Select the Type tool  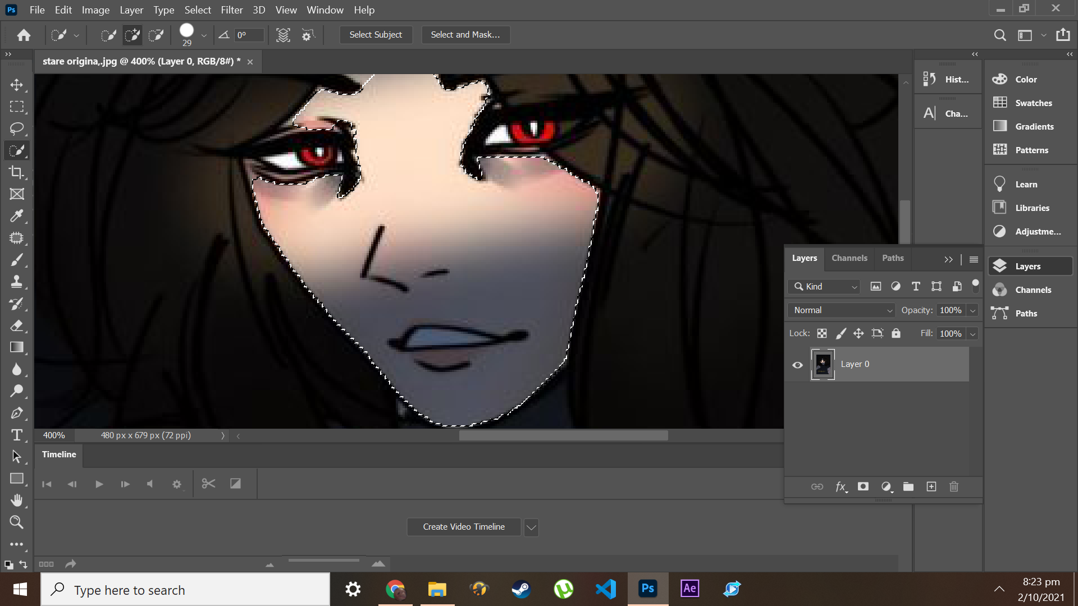click(x=17, y=434)
